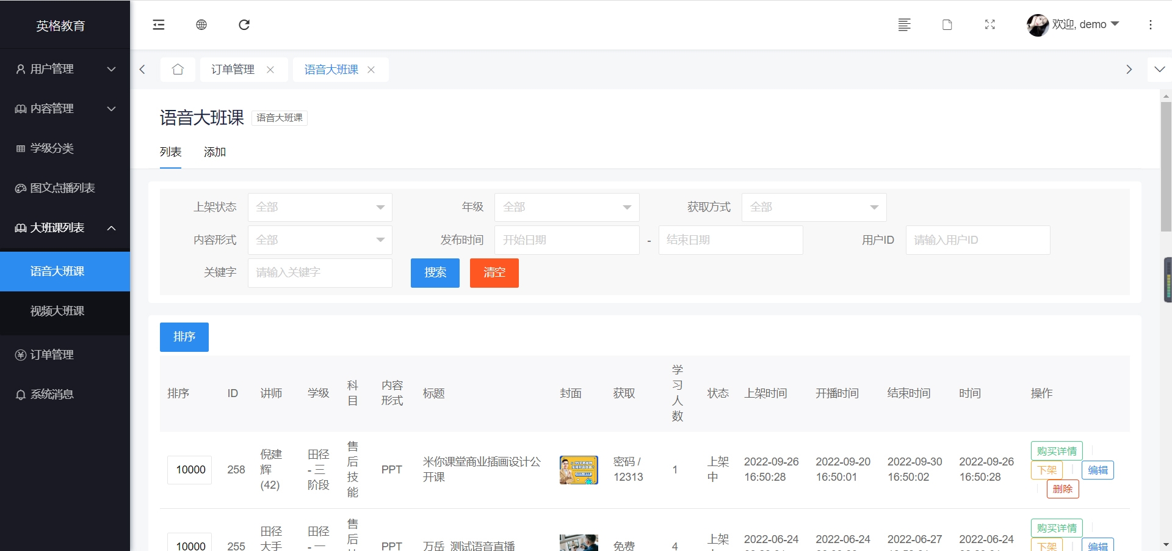Switch to the 列表 tab
The image size is (1172, 551).
pos(170,152)
